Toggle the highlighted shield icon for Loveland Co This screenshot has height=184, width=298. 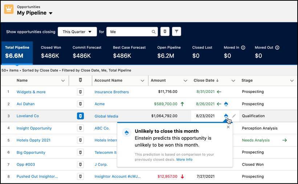point(80,116)
